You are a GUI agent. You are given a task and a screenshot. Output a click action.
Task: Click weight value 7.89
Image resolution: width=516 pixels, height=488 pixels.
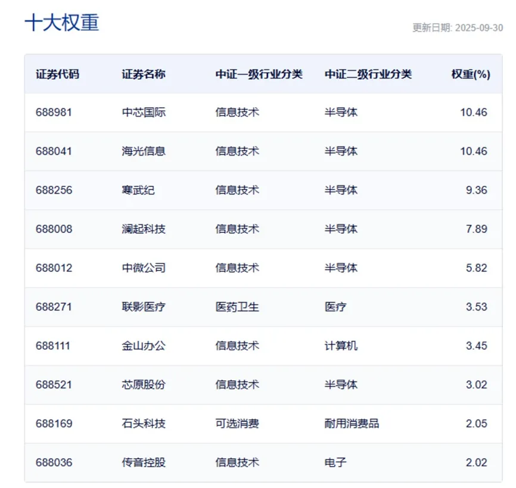click(477, 229)
